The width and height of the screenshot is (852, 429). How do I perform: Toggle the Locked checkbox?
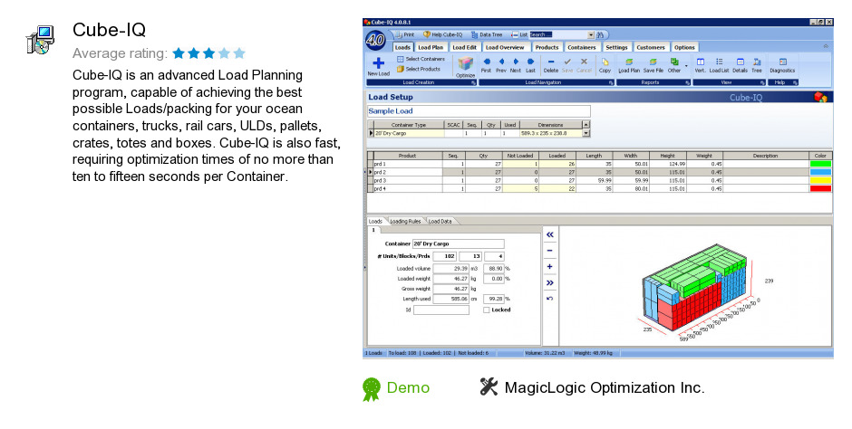click(x=487, y=310)
